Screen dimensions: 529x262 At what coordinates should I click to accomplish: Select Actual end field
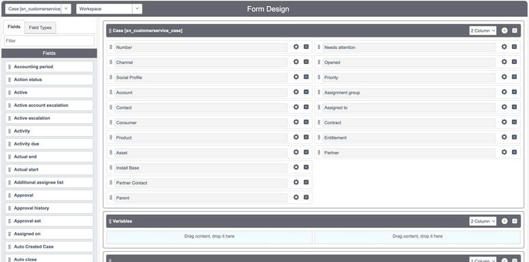[49, 157]
